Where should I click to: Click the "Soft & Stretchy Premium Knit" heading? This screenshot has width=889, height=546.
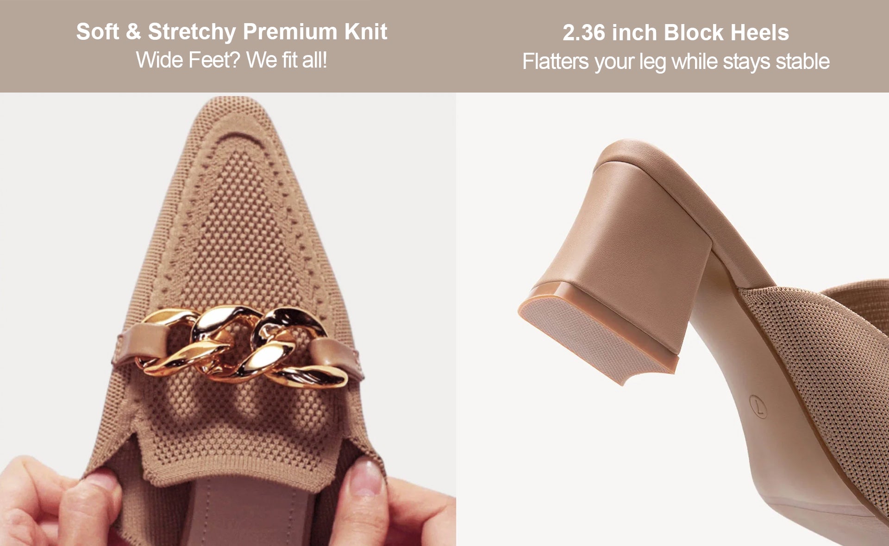pyautogui.click(x=232, y=32)
